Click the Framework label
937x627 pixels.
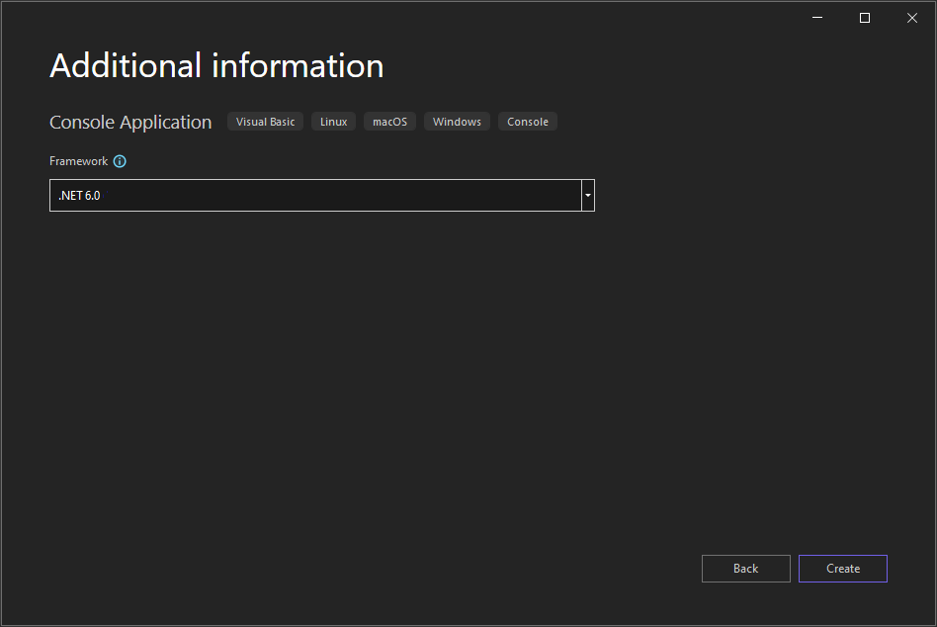[x=78, y=161]
